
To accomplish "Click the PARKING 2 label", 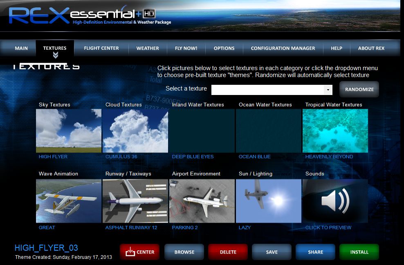I will tap(185, 227).
